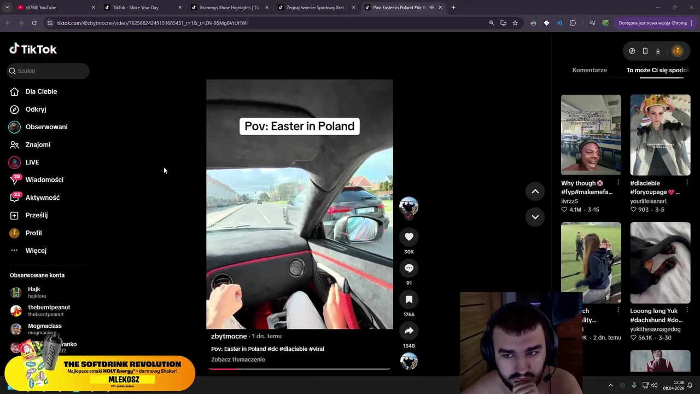
Task: Open the media control playlist icon
Action: pos(592,23)
